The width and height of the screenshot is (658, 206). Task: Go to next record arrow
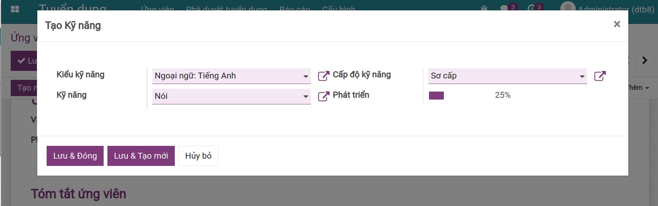(x=645, y=60)
